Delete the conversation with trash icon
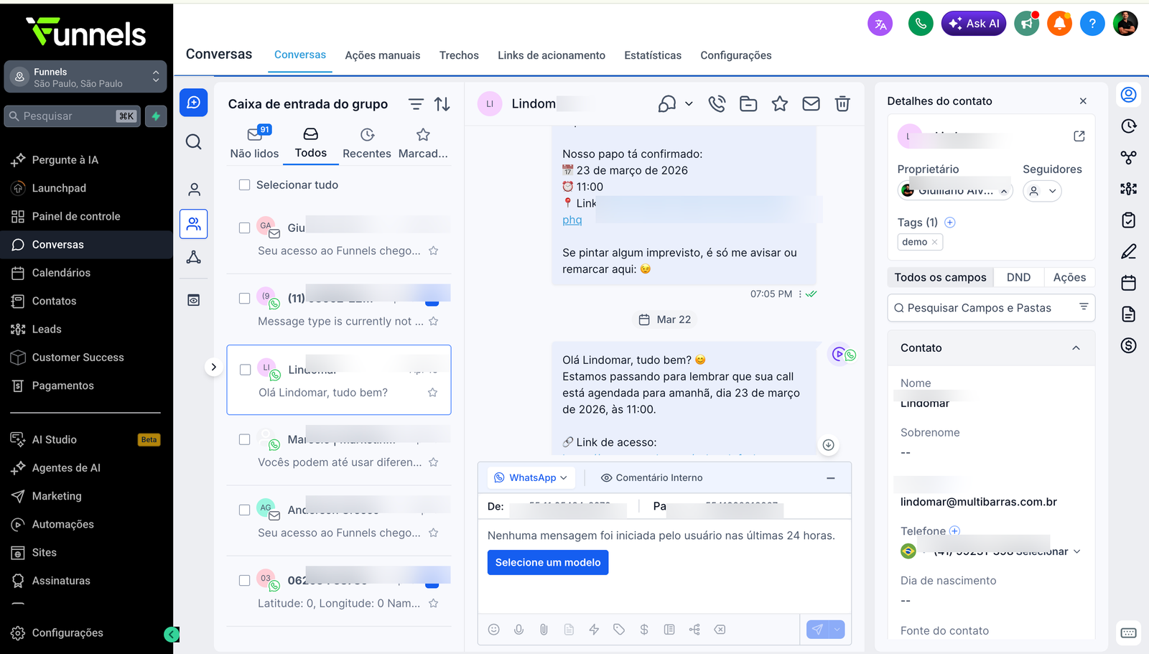Screen dimensions: 1149x654 tap(843, 104)
